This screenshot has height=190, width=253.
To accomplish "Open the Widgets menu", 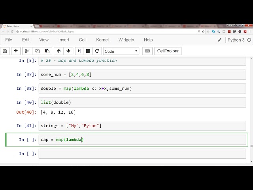I will (x=126, y=40).
